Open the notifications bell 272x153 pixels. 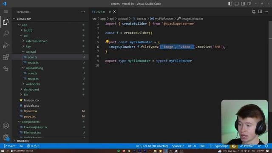(266, 146)
